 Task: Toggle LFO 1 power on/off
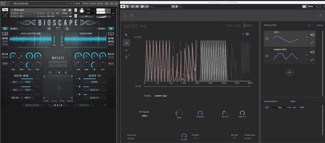coord(267,39)
